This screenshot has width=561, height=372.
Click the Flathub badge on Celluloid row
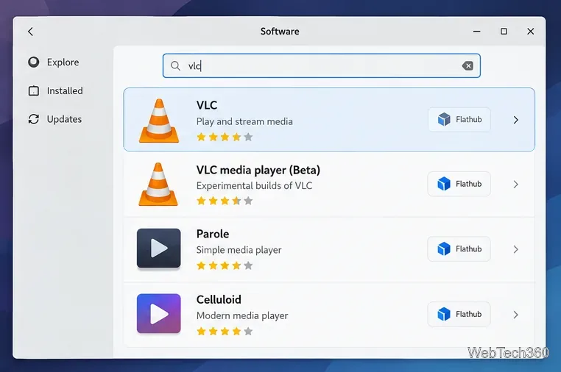coord(459,314)
